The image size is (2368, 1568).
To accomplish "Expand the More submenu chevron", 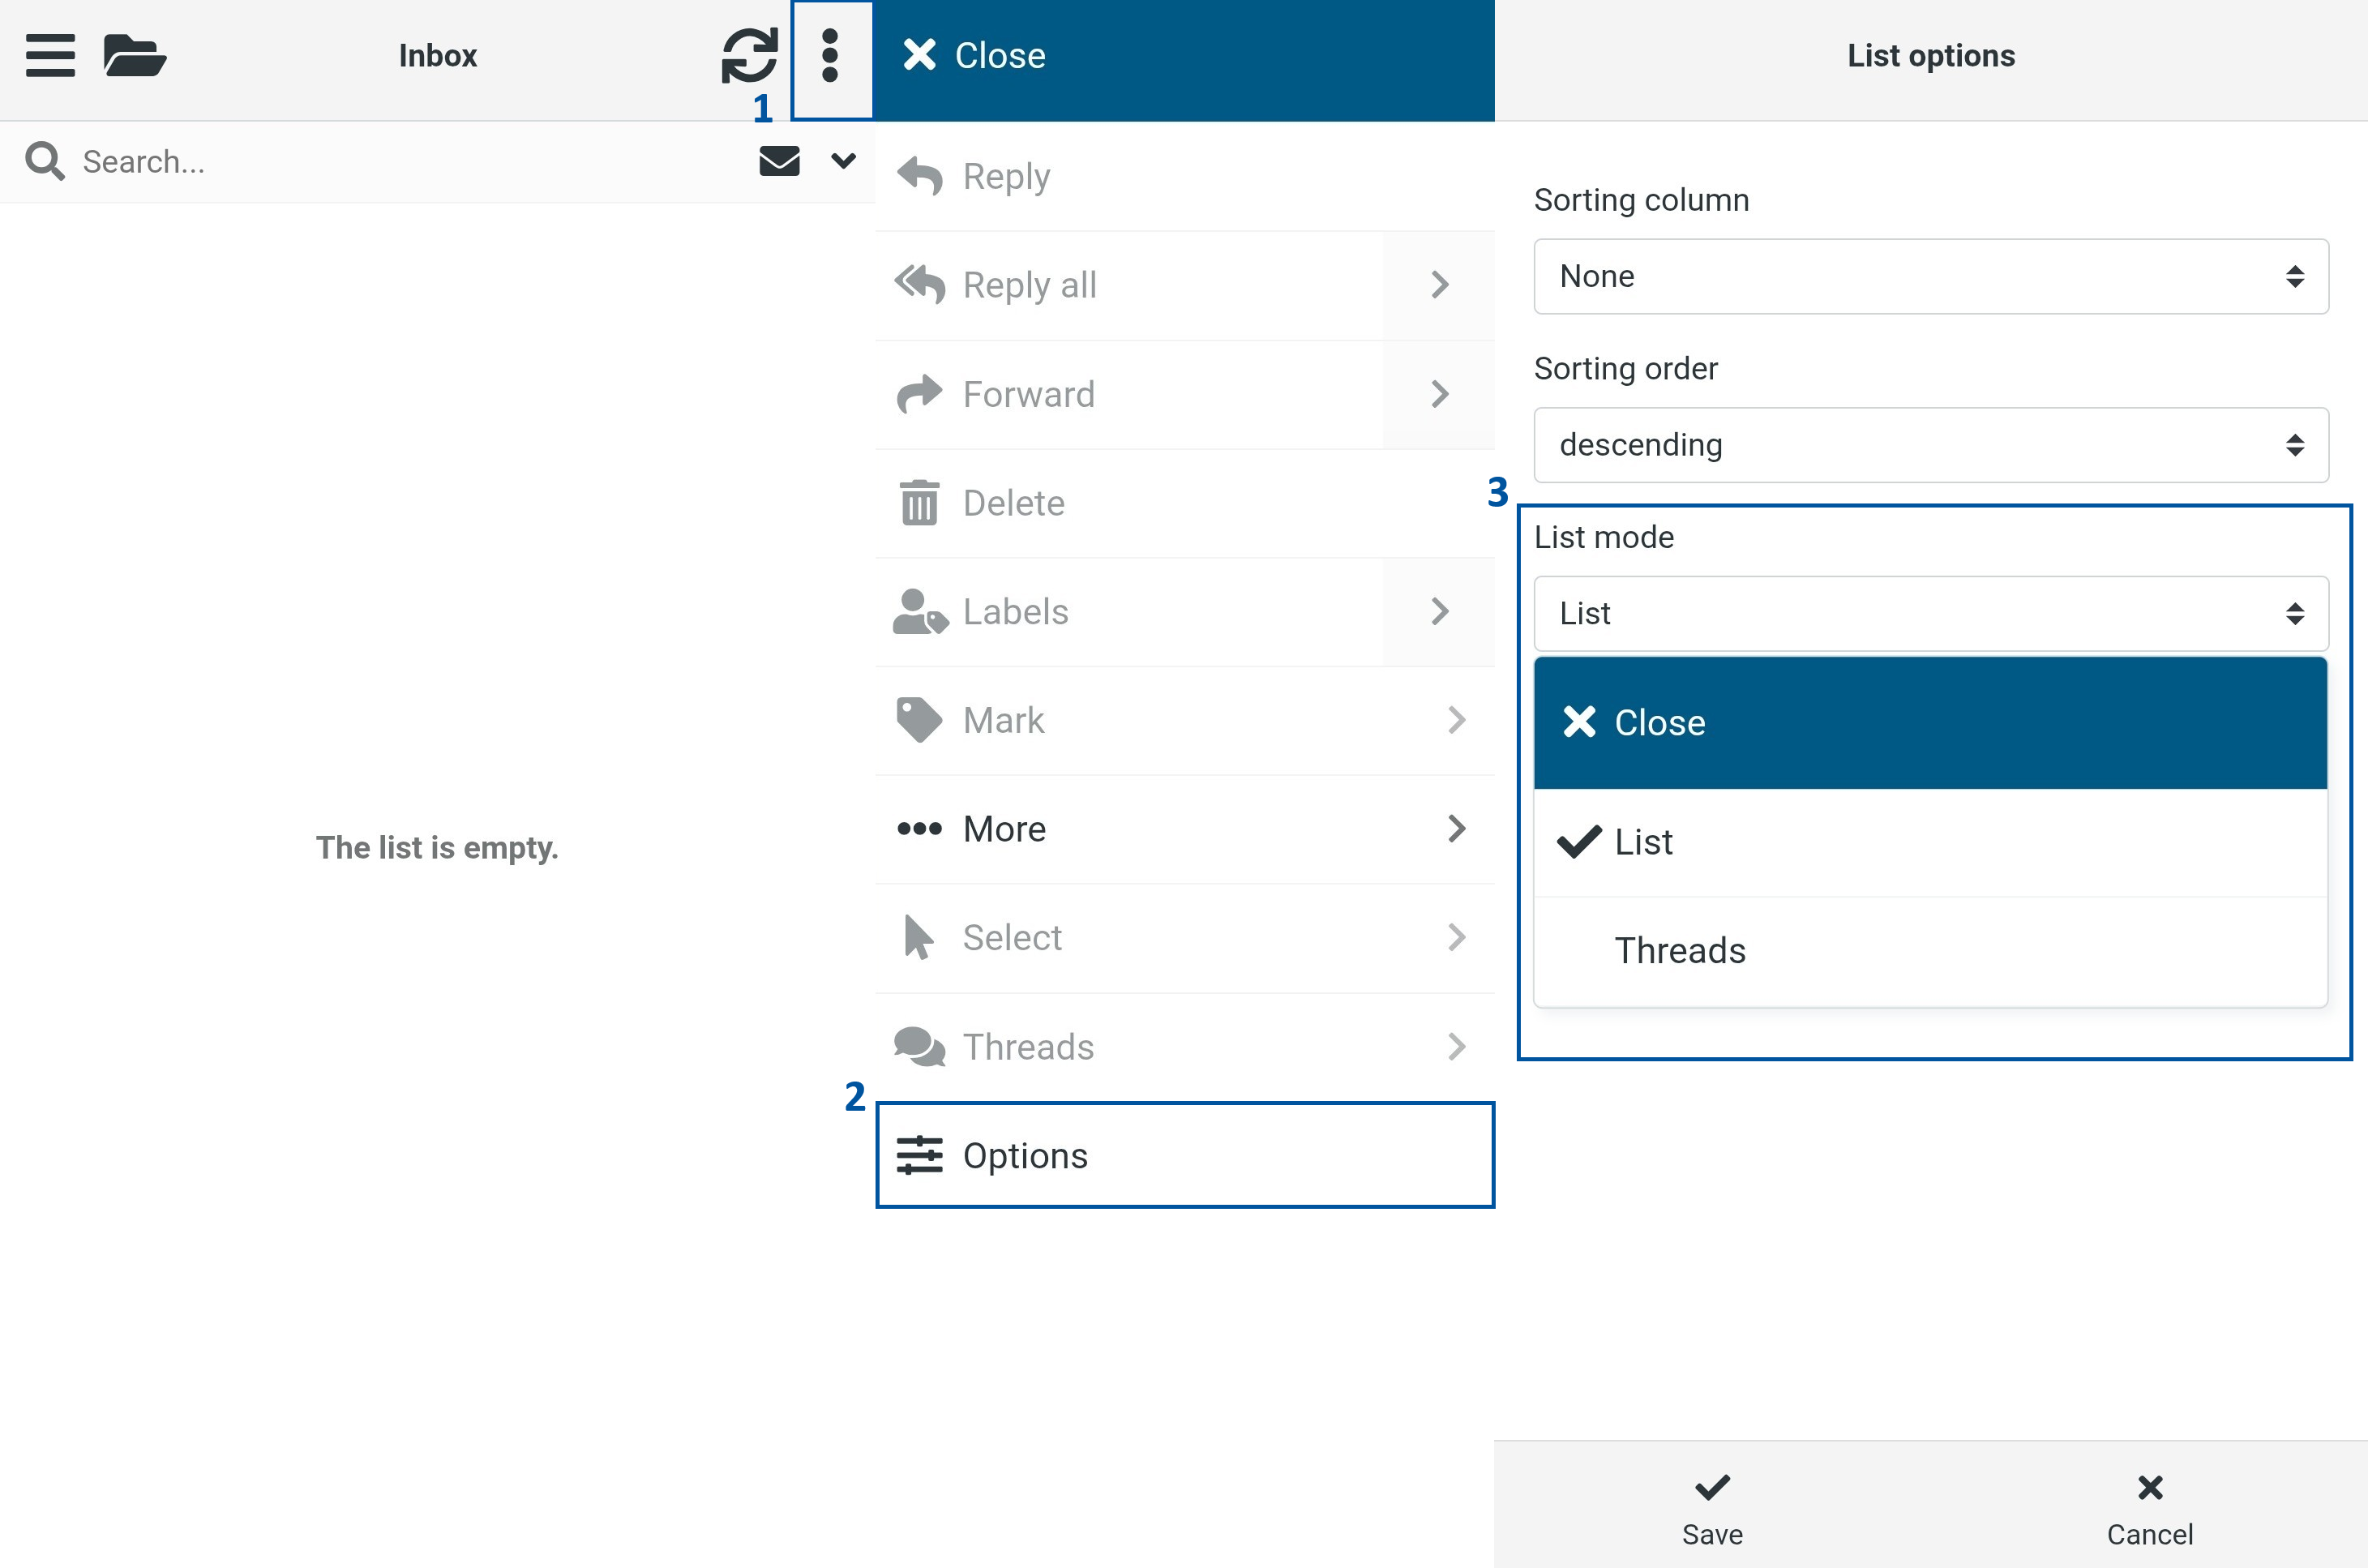I will [1456, 829].
